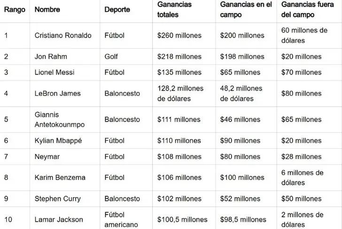Click the Rango column header
342x229 pixels.
[15, 10]
